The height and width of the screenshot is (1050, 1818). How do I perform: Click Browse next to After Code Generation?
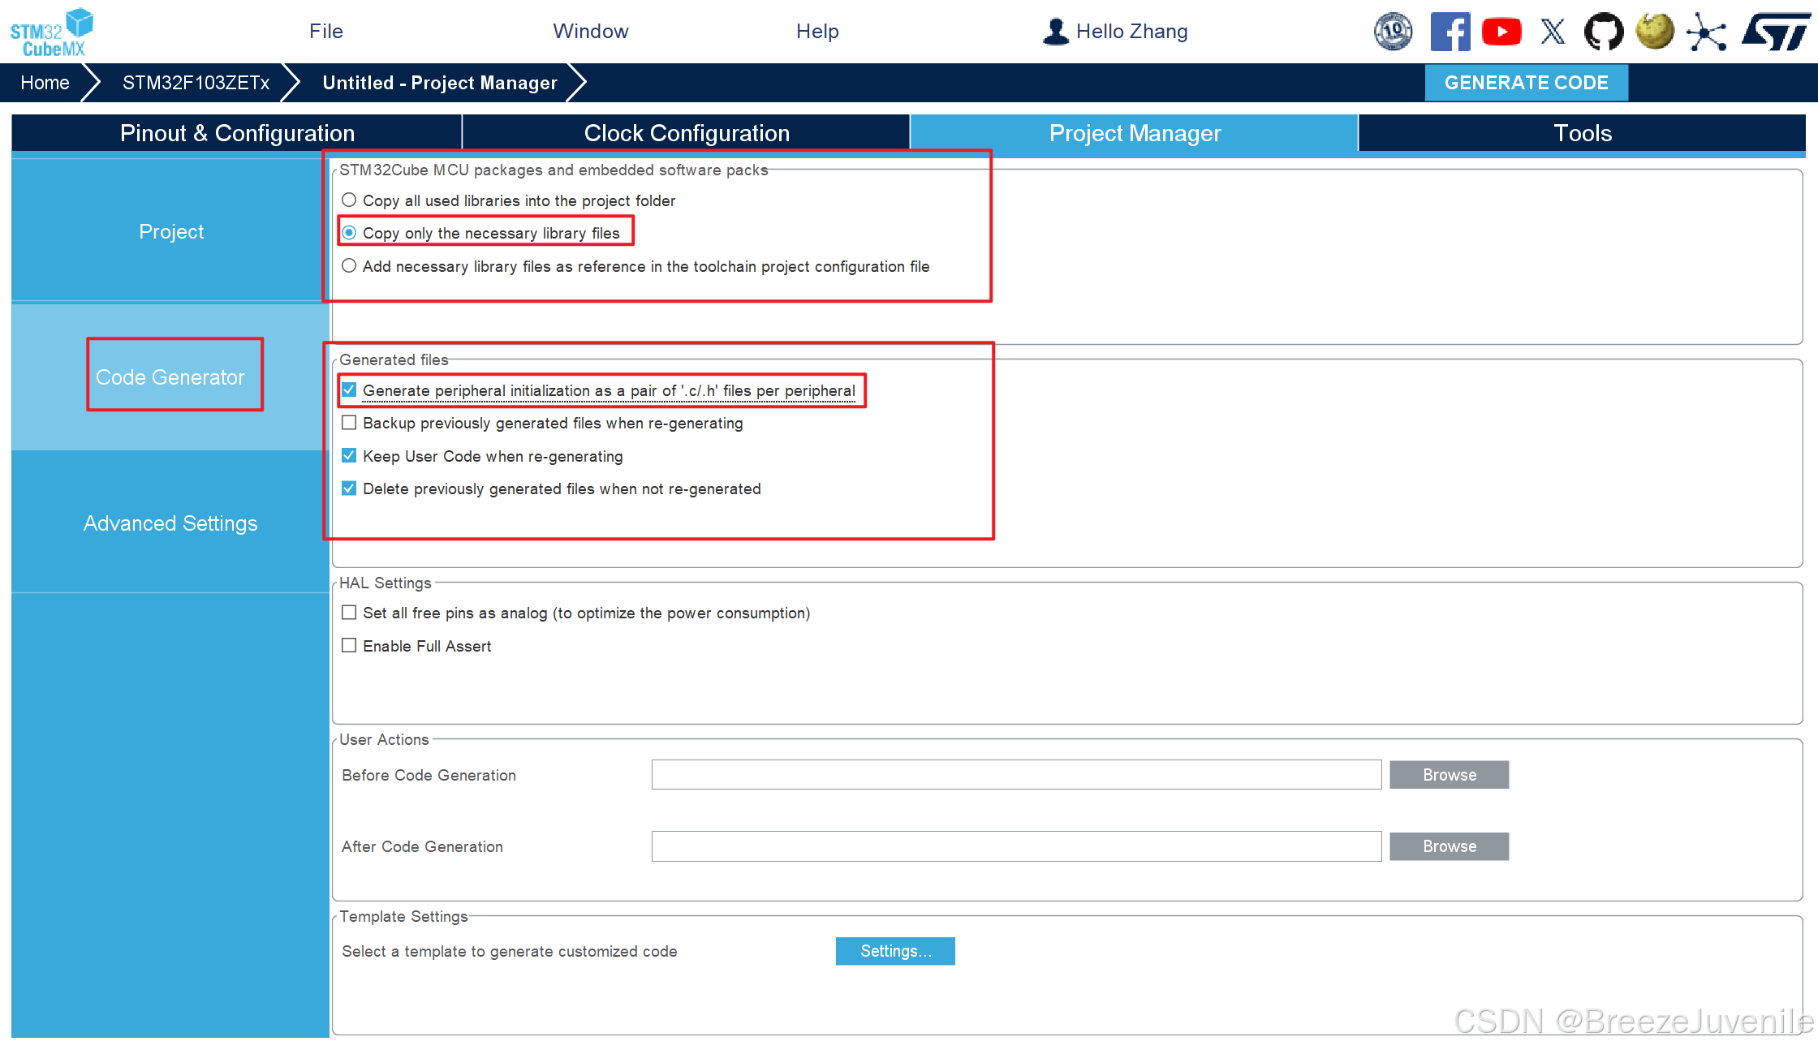(x=1449, y=846)
